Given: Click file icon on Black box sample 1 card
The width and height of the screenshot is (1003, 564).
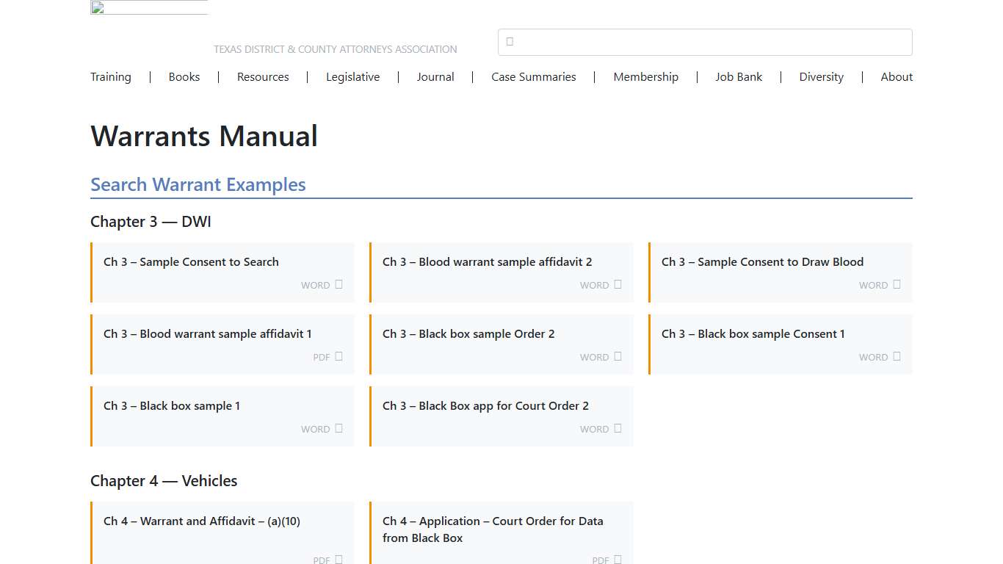Looking at the screenshot, I should [338, 428].
